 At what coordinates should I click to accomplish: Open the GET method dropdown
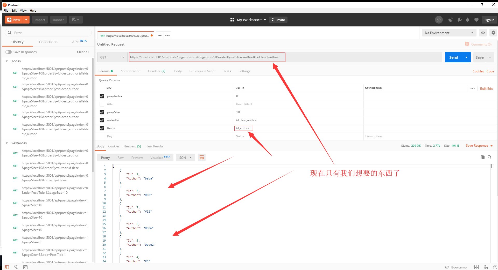112,57
